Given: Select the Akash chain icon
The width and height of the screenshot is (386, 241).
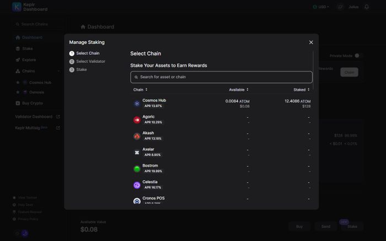Looking at the screenshot, I should [x=137, y=136].
